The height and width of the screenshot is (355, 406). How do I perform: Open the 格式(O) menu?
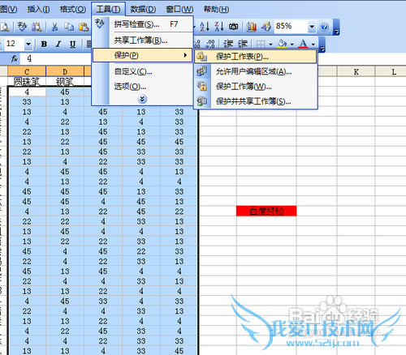click(73, 9)
